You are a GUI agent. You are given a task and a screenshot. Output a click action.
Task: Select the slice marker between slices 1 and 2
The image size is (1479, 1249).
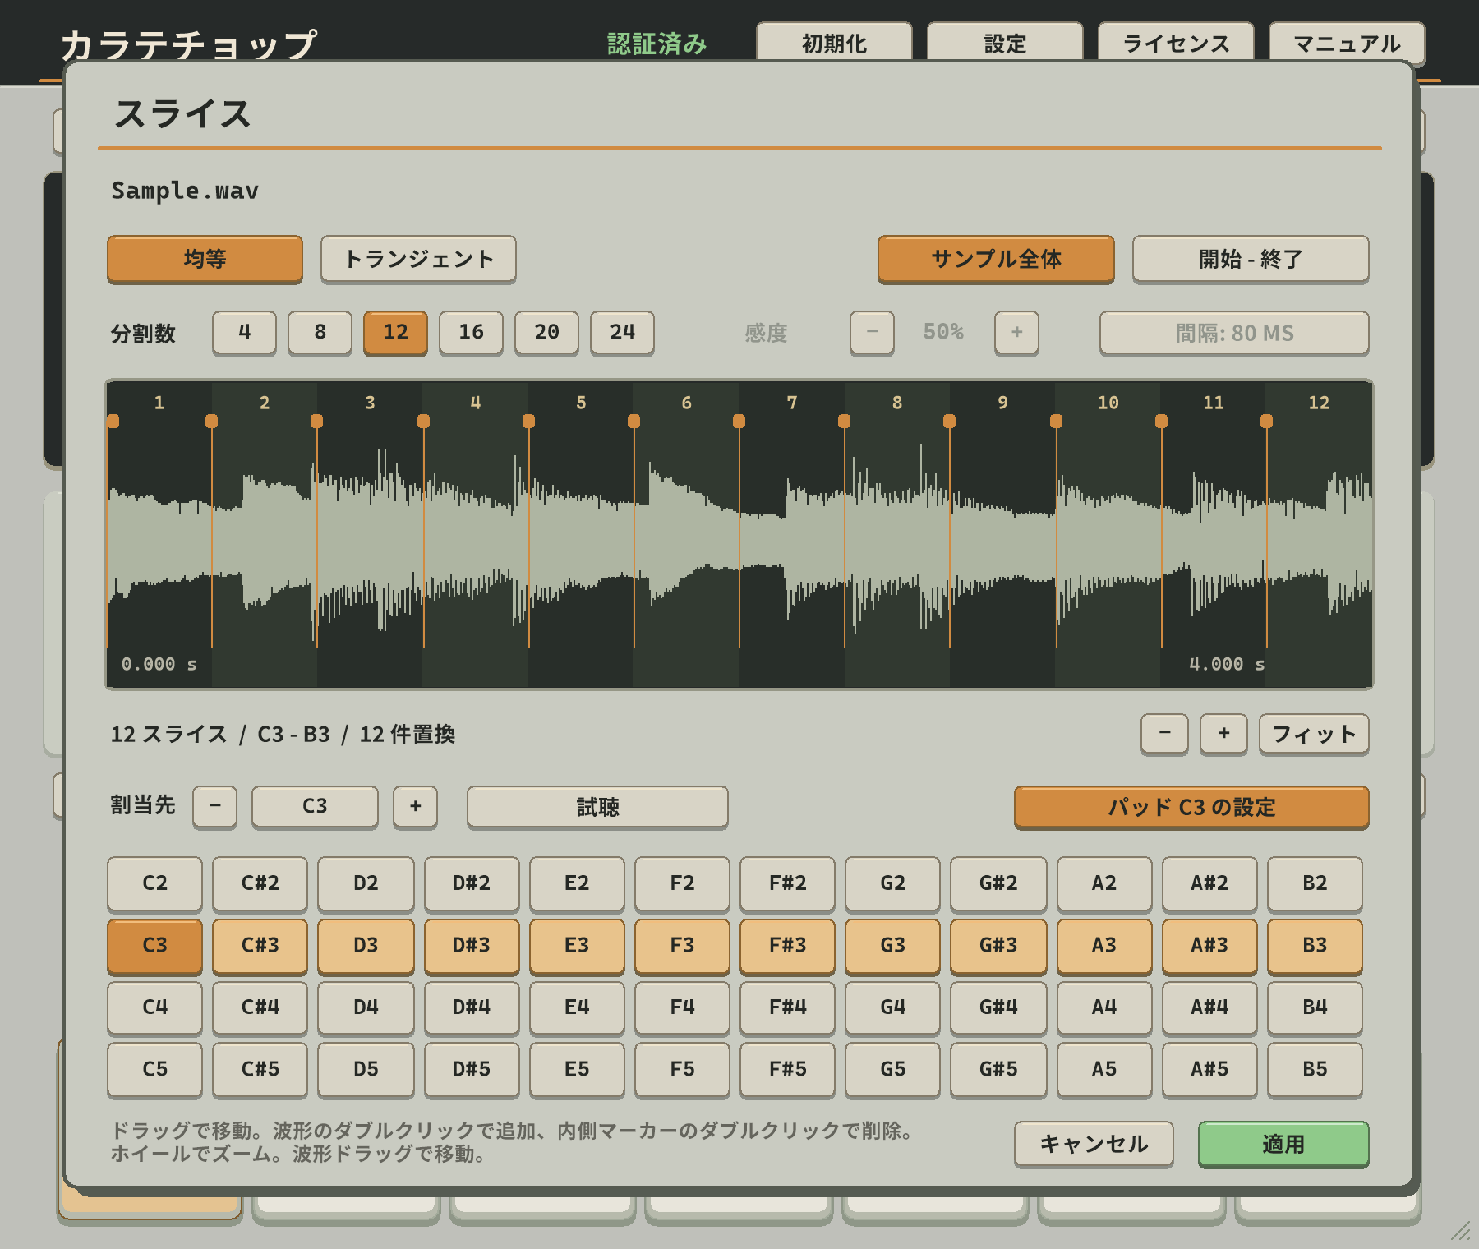(211, 422)
